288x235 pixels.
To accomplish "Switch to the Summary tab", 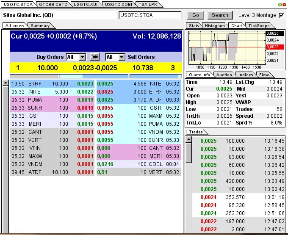I will pos(40,26).
